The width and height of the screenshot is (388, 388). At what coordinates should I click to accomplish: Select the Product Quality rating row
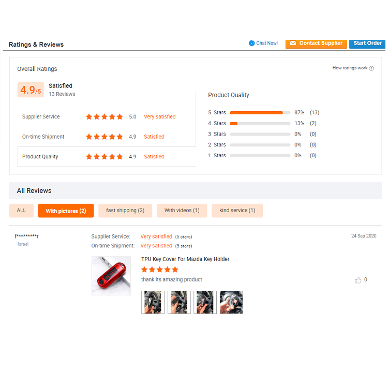click(107, 156)
